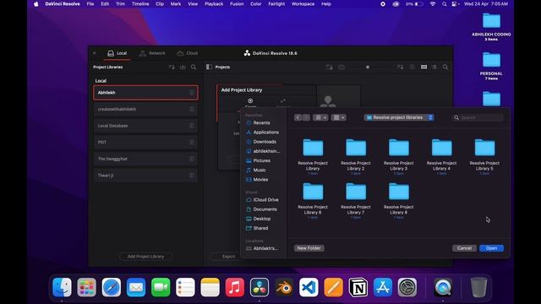Click new project icon in Projects toolbar
This screenshot has height=304, width=541.
pyautogui.click(x=329, y=67)
